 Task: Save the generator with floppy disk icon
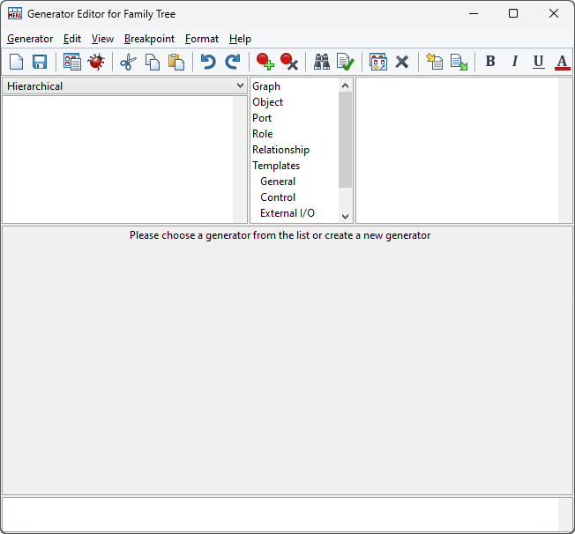click(40, 62)
